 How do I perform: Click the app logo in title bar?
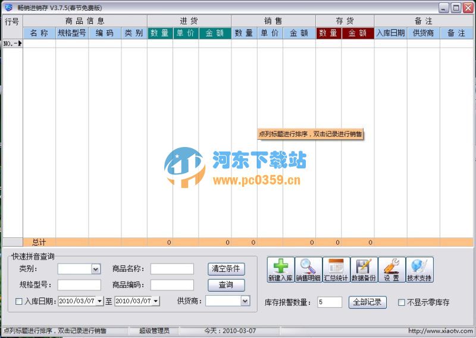tap(9, 7)
